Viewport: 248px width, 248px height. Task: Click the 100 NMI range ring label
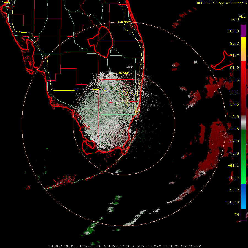pyautogui.click(x=124, y=22)
